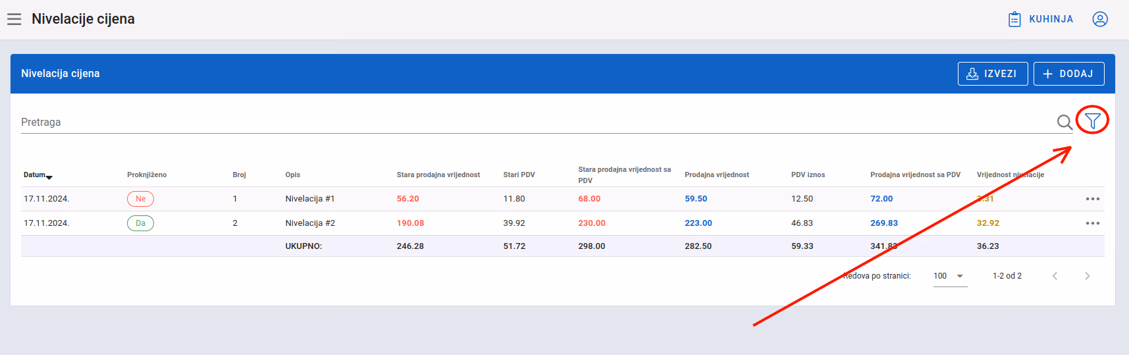Screen dimensions: 1129x355
Task: Open the more options menu for Nivelacija #2
Action: (1093, 223)
